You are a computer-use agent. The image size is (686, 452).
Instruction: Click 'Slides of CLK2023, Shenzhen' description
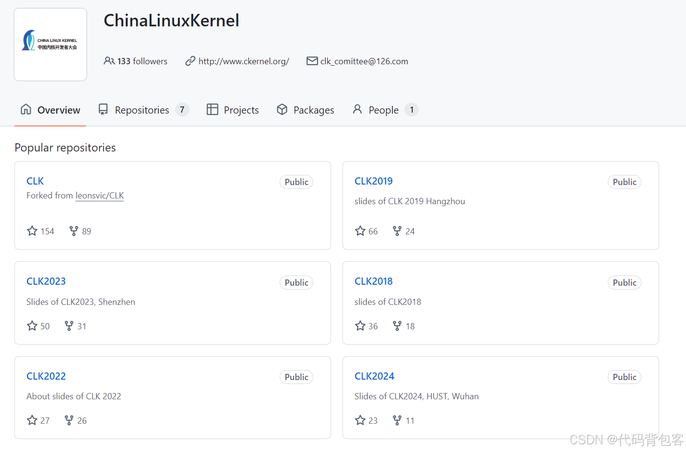(81, 302)
